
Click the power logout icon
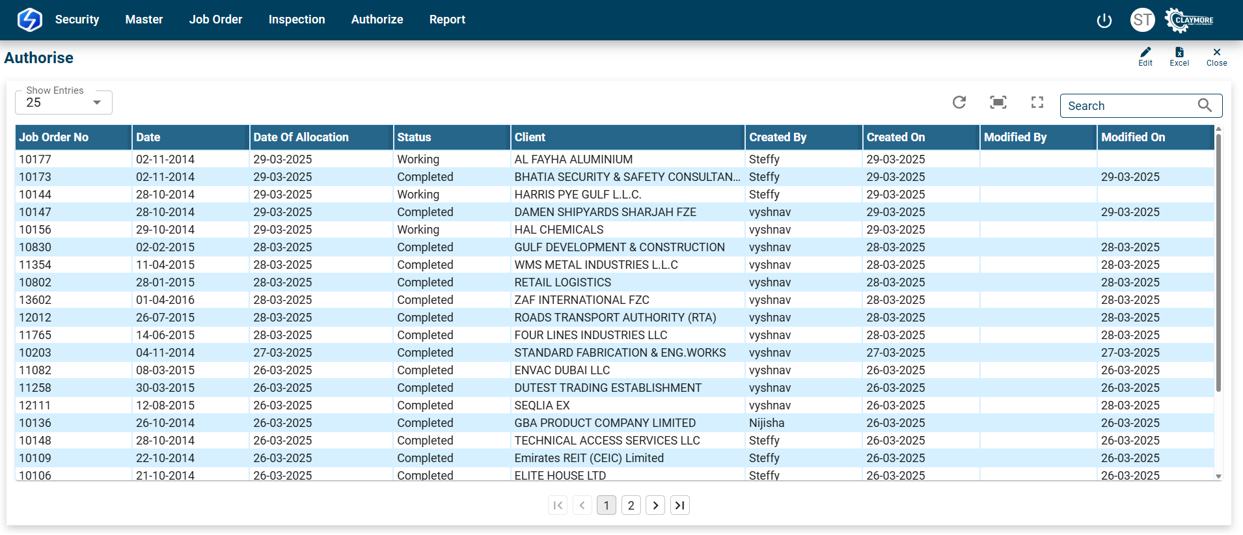point(1104,20)
